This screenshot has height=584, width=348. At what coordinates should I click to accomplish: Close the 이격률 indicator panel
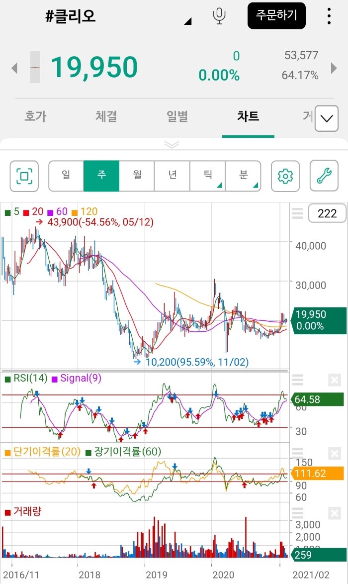(x=334, y=453)
